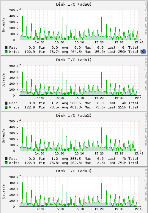
Task: Click the 'Write' legend label under ada0
Action: 14,52
